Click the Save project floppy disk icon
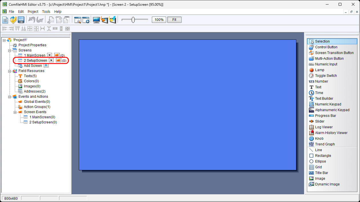Screen dimensions: 360x202 pyautogui.click(x=21, y=20)
